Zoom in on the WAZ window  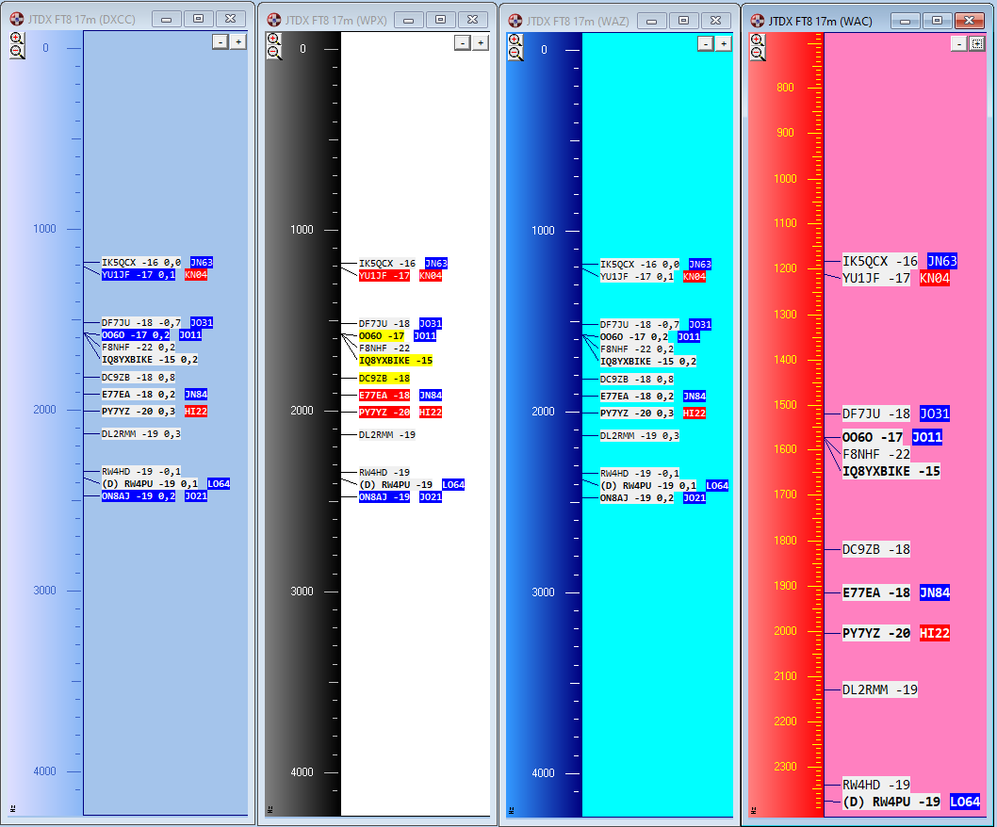[515, 39]
